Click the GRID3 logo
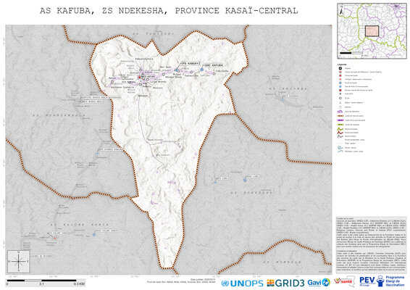The height and width of the screenshot is (290, 410). [x=285, y=283]
